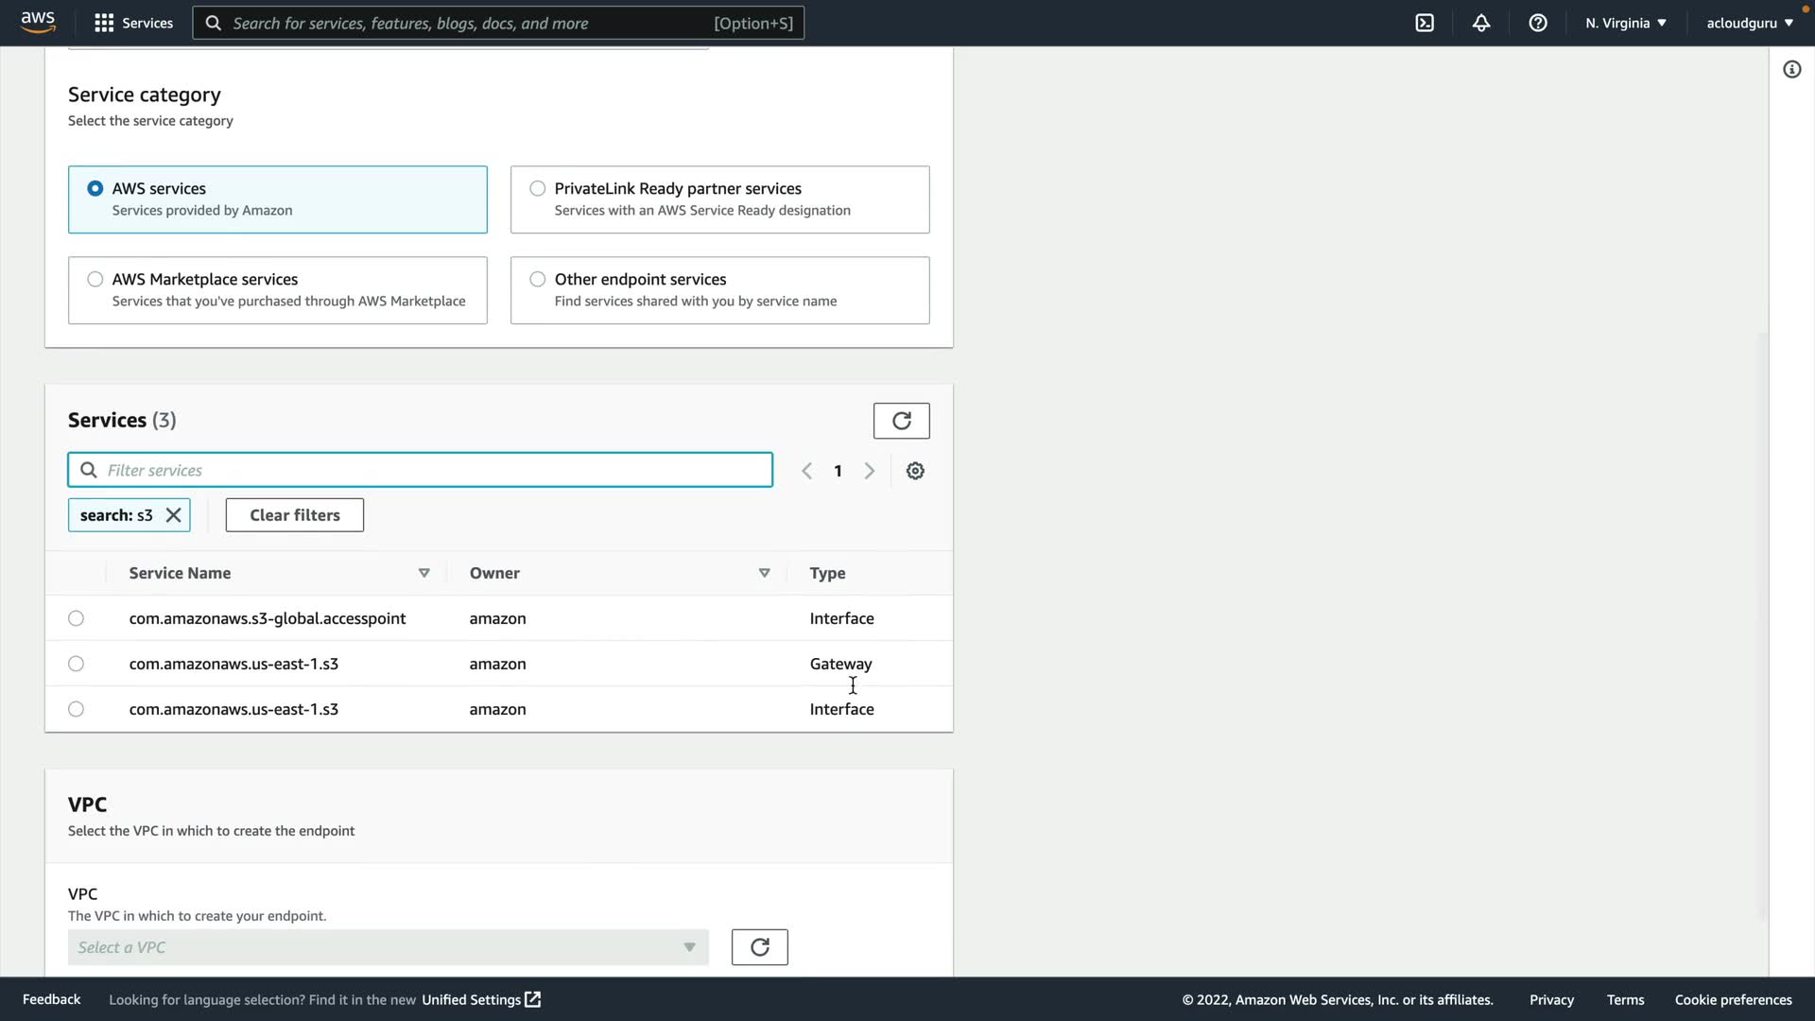Remove the 'search: s3' filter tag

click(173, 515)
